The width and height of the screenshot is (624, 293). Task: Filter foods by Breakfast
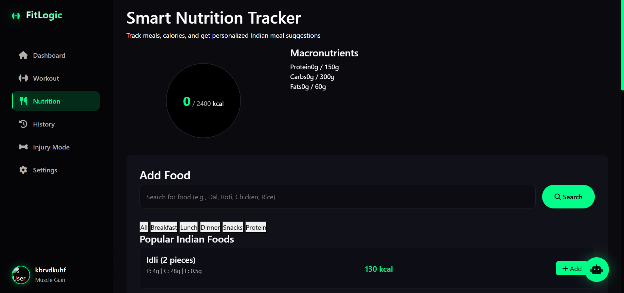click(164, 227)
